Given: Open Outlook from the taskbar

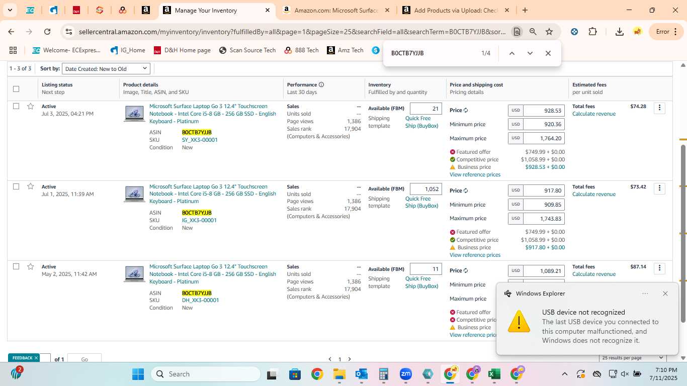Looking at the screenshot, I should tap(362, 374).
